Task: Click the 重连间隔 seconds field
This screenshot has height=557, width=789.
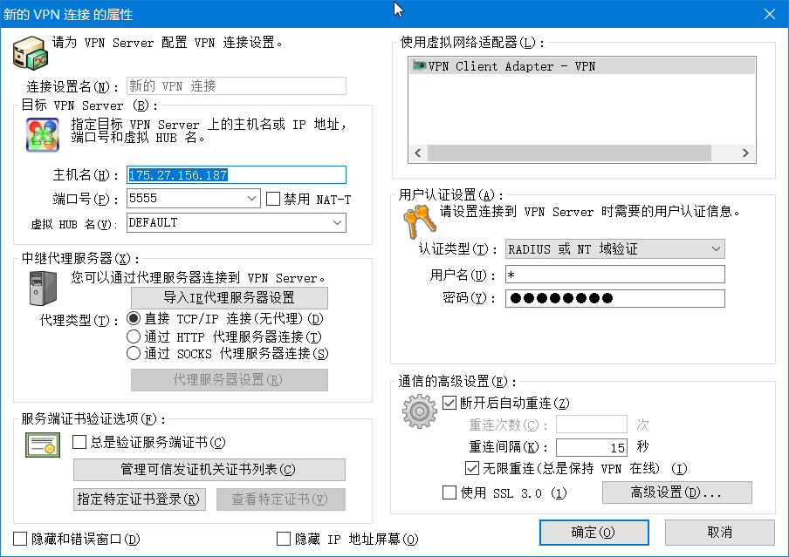Action: (591, 447)
